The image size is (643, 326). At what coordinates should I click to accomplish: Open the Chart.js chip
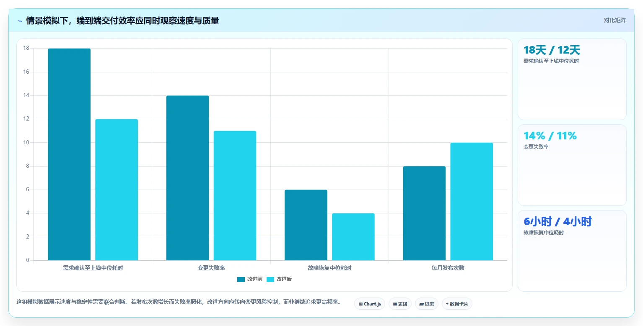(x=370, y=304)
